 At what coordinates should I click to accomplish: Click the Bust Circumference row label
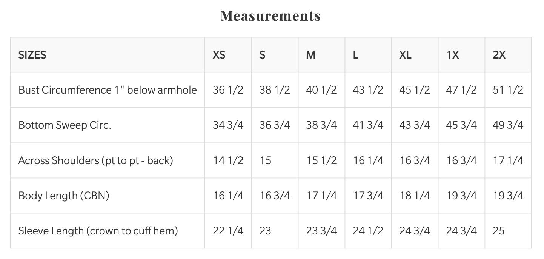click(x=108, y=90)
